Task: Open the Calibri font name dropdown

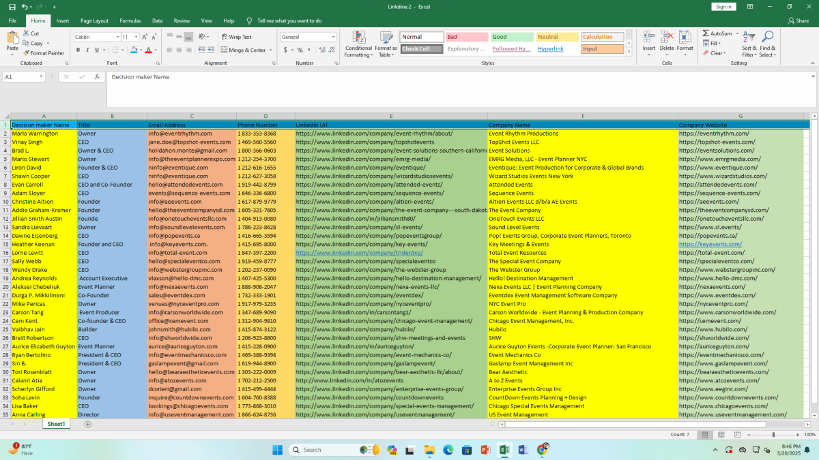Action: (117, 37)
